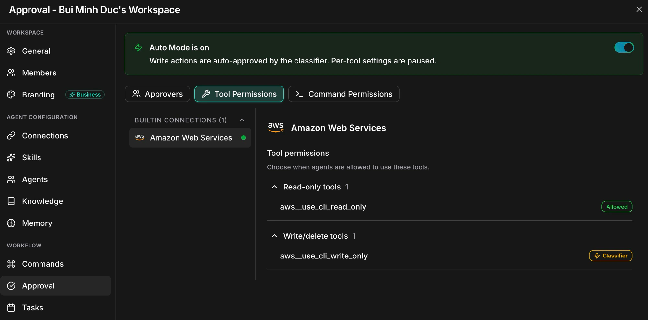Viewport: 648px width, 320px height.
Task: Click the Approval checkmark icon
Action: (11, 286)
